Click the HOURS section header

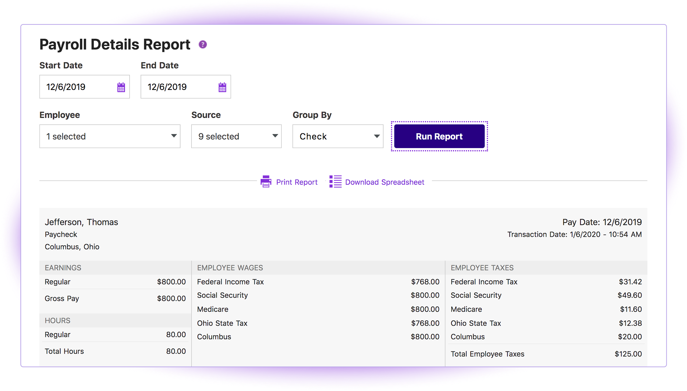(57, 321)
